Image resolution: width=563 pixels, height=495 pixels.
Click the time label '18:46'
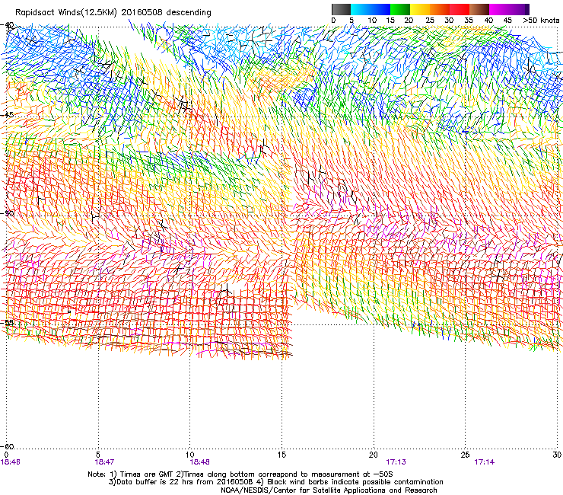pyautogui.click(x=11, y=462)
